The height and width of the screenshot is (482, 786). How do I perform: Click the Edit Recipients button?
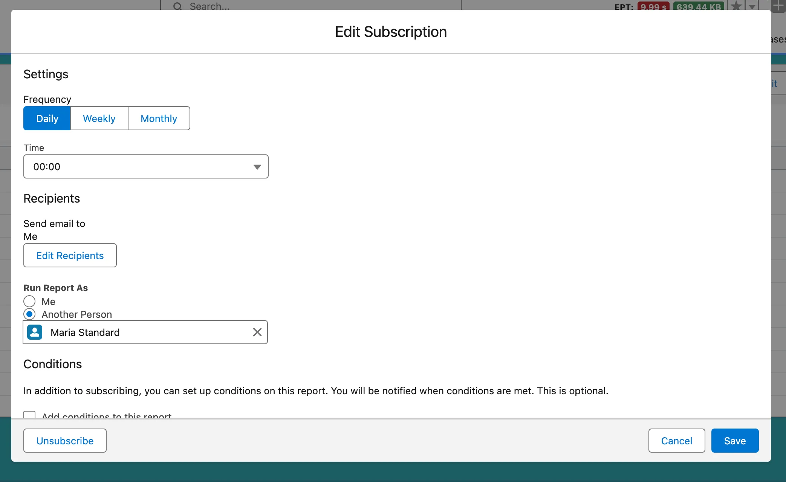70,255
